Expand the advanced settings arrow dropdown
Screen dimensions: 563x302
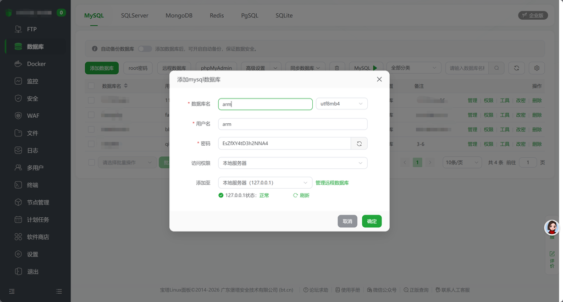click(x=275, y=68)
